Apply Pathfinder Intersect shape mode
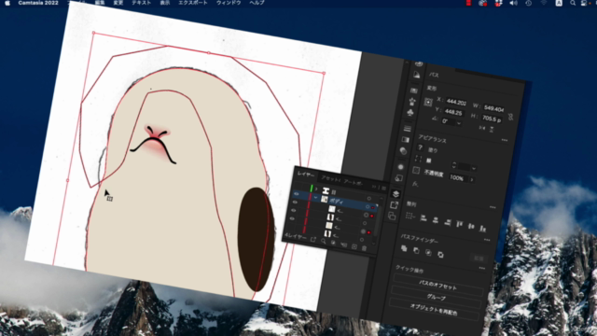Image resolution: width=597 pixels, height=336 pixels. click(x=428, y=253)
